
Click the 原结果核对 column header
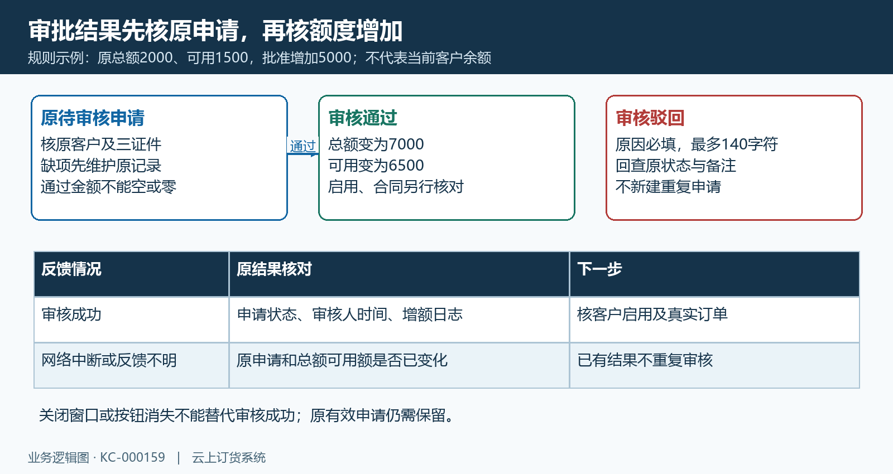(x=399, y=274)
